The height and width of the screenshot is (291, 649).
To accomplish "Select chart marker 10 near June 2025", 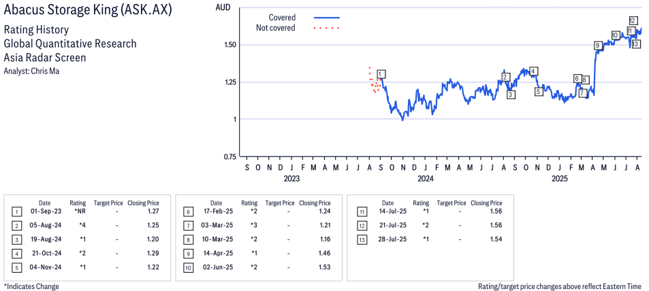I will click(615, 35).
